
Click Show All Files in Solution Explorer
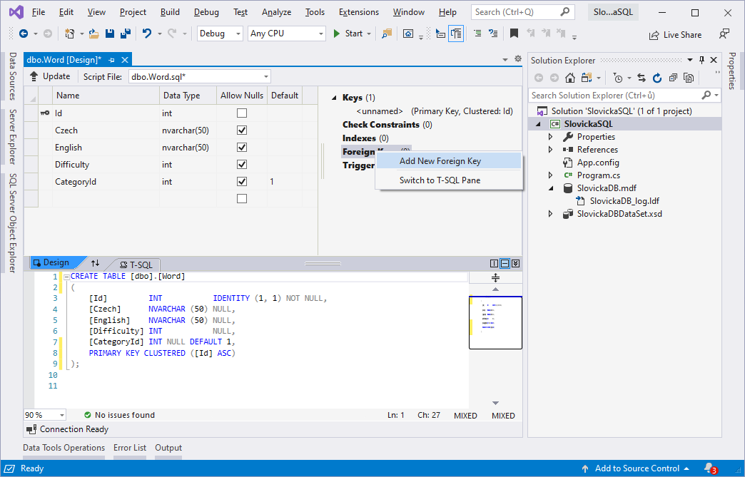pyautogui.click(x=689, y=78)
